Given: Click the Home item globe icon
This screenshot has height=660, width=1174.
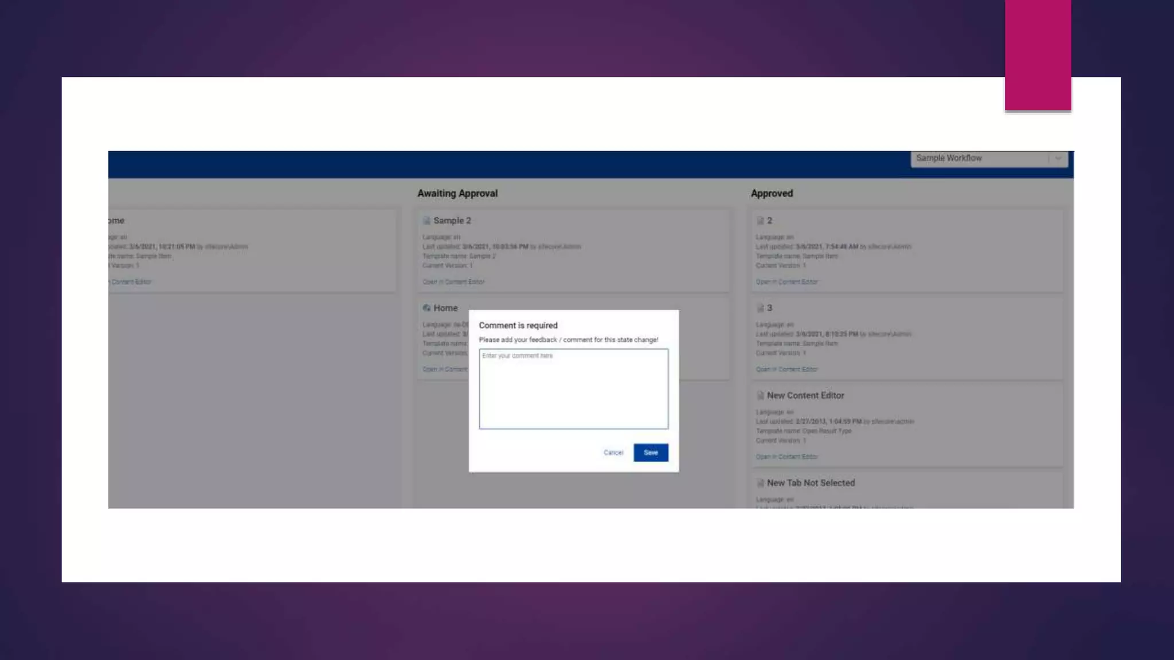Looking at the screenshot, I should (426, 308).
